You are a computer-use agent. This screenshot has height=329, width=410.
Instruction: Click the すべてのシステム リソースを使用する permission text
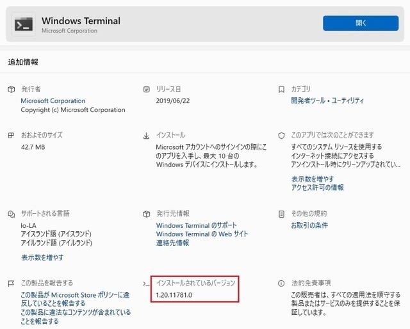336,147
